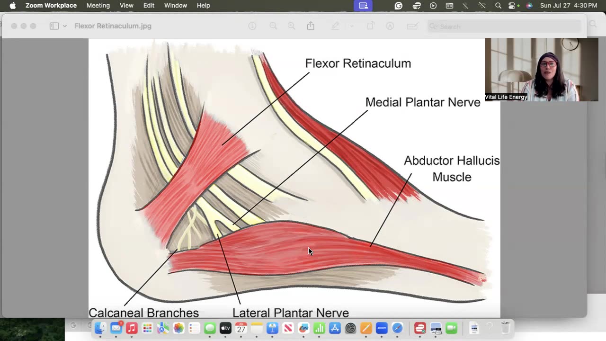
Task: Click the Flexor Retinaculum label
Action: pyautogui.click(x=358, y=63)
